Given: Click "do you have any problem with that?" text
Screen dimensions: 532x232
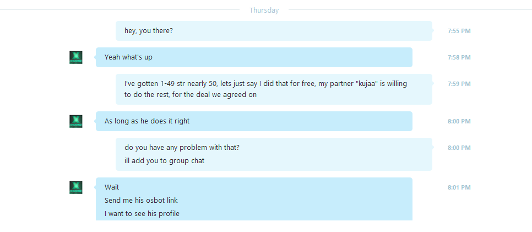Looking at the screenshot, I should pyautogui.click(x=182, y=148).
